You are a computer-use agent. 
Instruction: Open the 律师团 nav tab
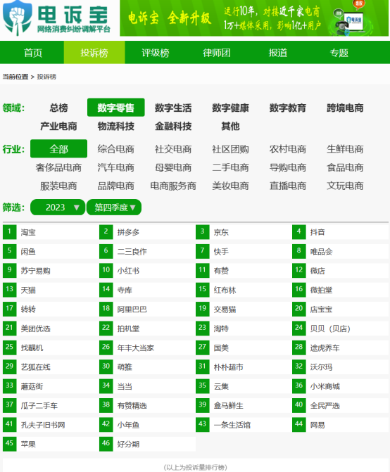[217, 53]
